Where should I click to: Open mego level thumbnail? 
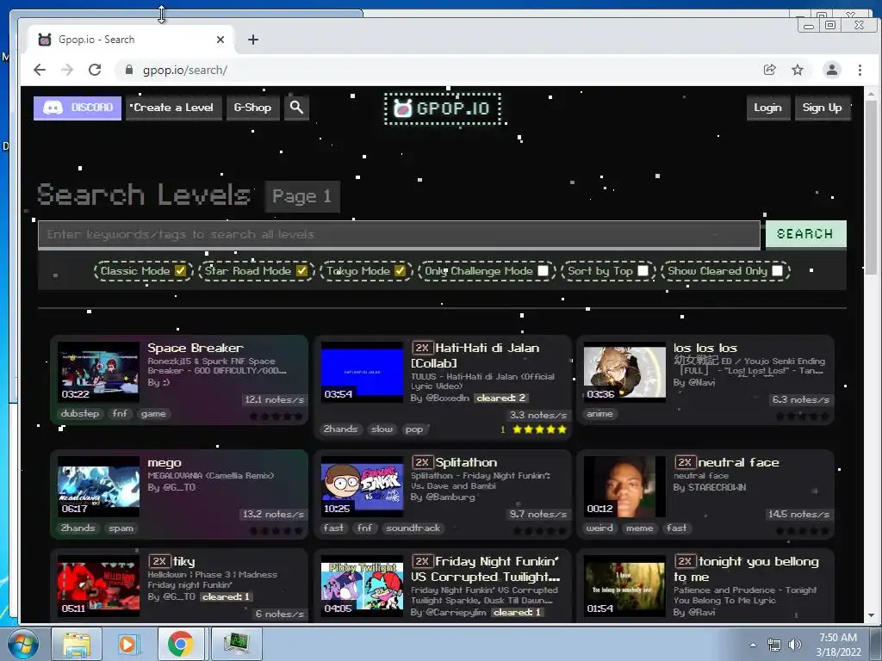98,486
